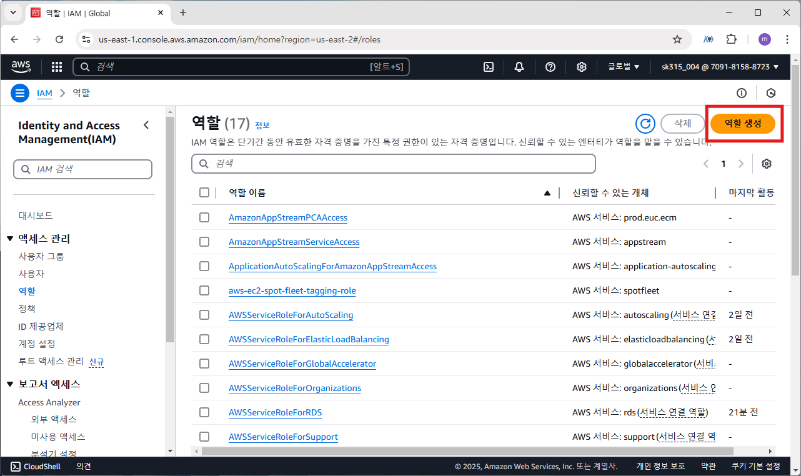Open 사용자 in the sidebar
801x476 pixels.
tap(31, 274)
